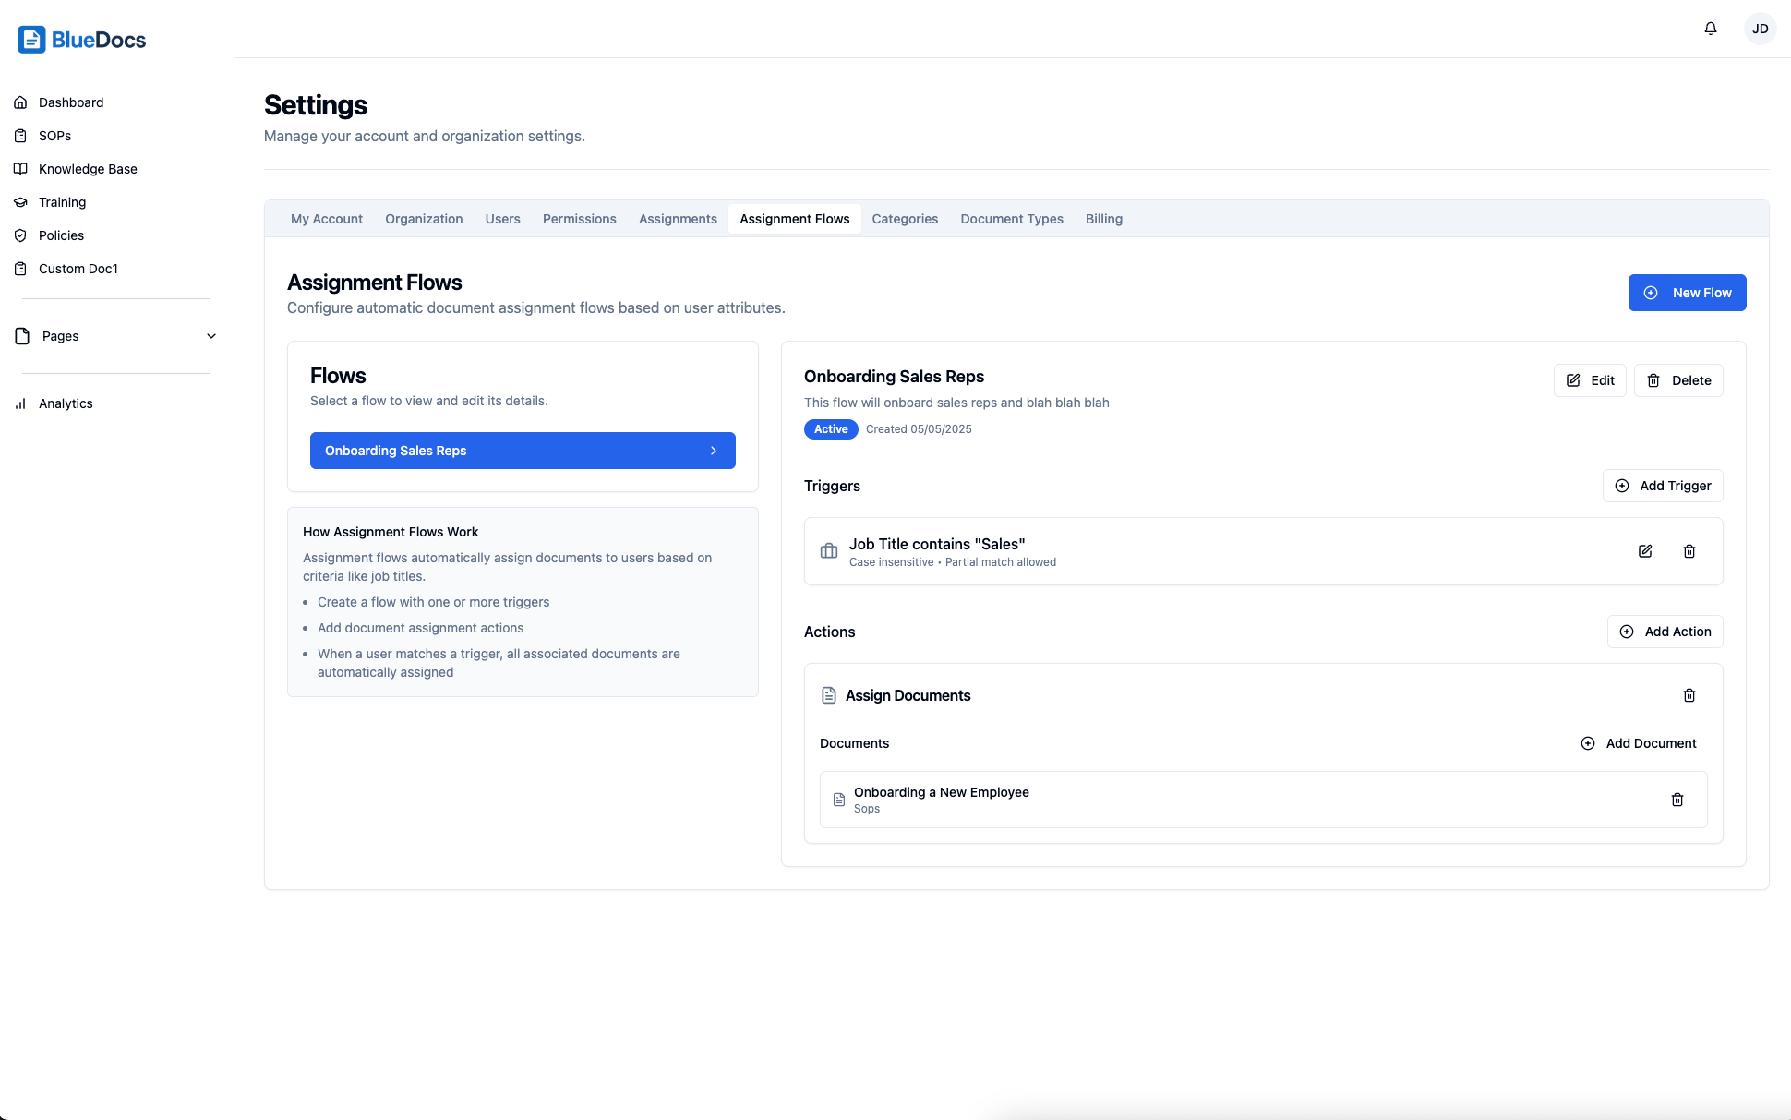Collapse the Pages section
This screenshot has width=1791, height=1120.
[211, 336]
